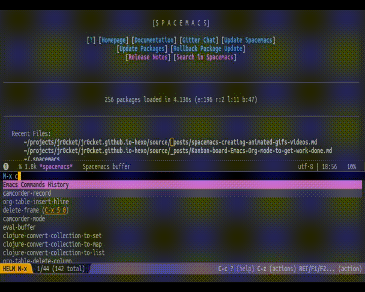Open the Gitter Chat link
Image resolution: width=365 pixels, height=292 pixels.
click(199, 40)
